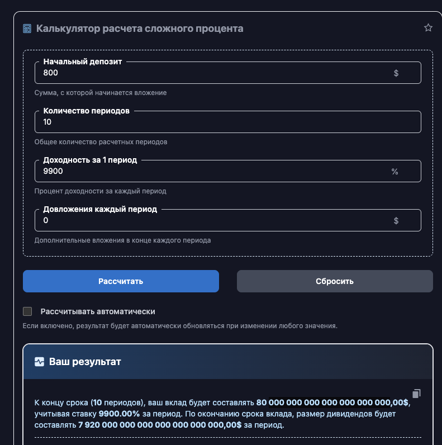Click the Калькулятор расчета сложного процента title
The width and height of the screenshot is (442, 445).
(140, 29)
